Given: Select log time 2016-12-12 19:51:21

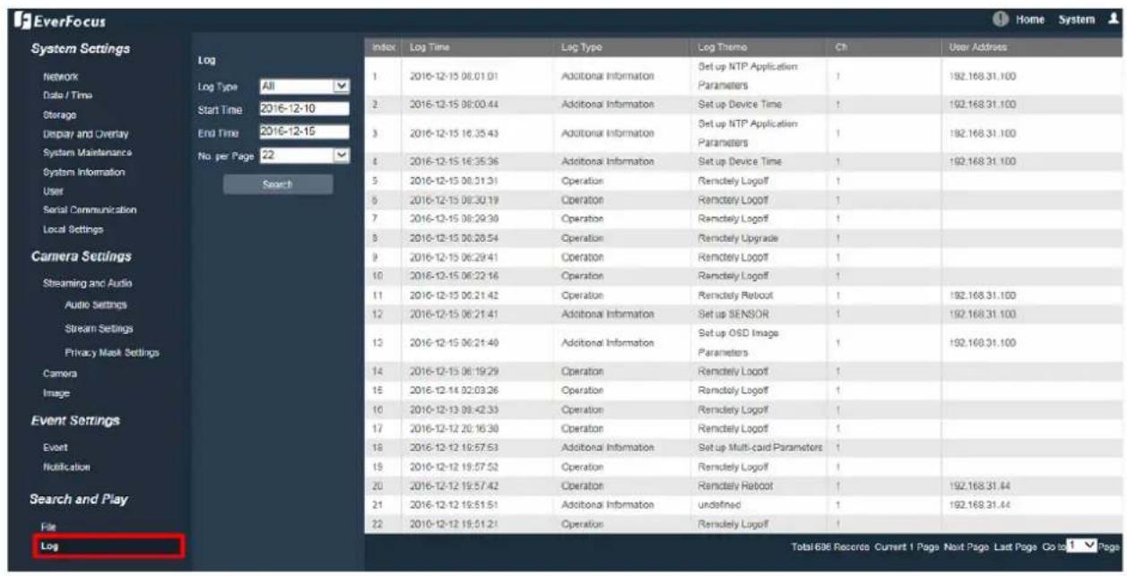Looking at the screenshot, I should 454,522.
